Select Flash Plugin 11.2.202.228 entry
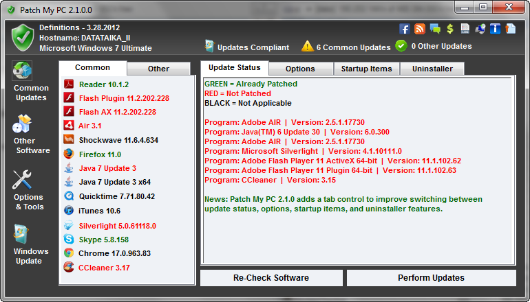Viewport: 530px width, 302px height. coord(124,98)
